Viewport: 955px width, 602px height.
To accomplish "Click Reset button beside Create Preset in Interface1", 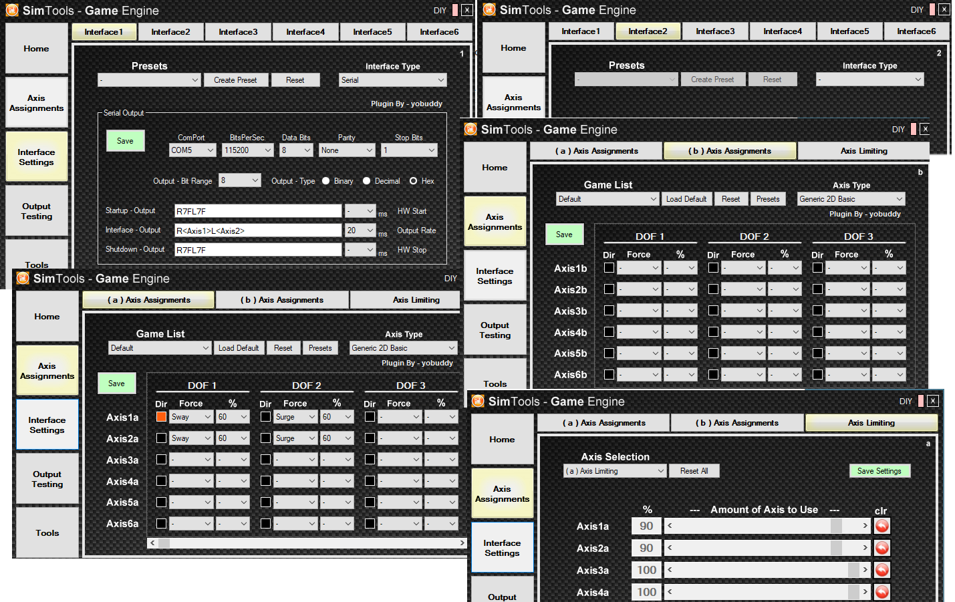I will coord(295,80).
